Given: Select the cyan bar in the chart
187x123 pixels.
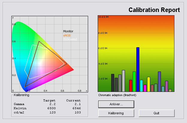Looking at the screenshot, I should [141, 86].
